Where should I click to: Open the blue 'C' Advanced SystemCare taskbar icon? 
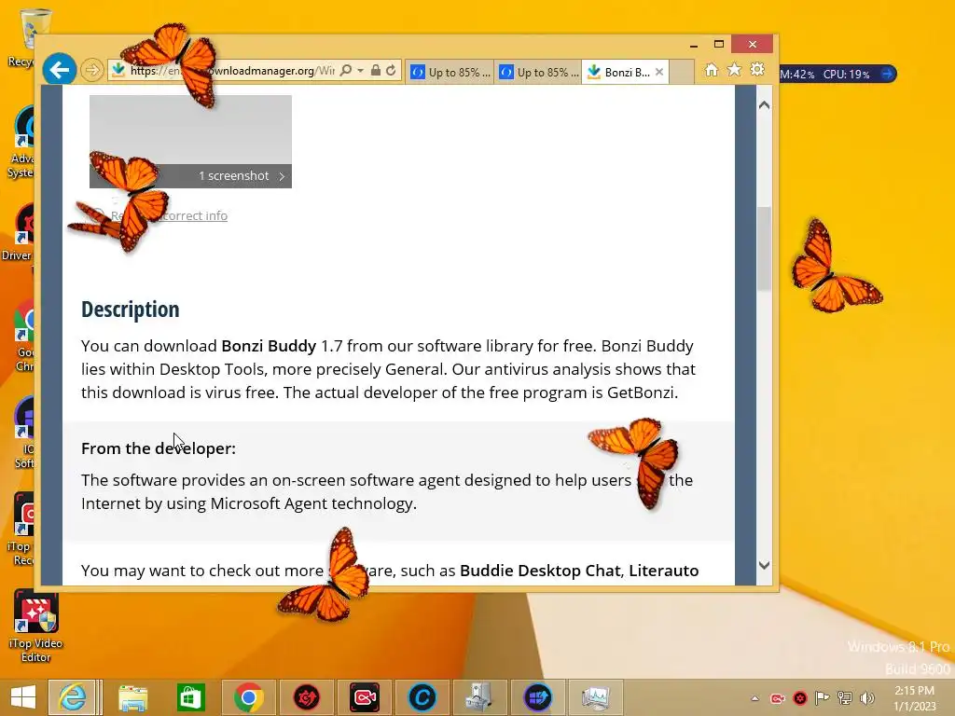422,697
